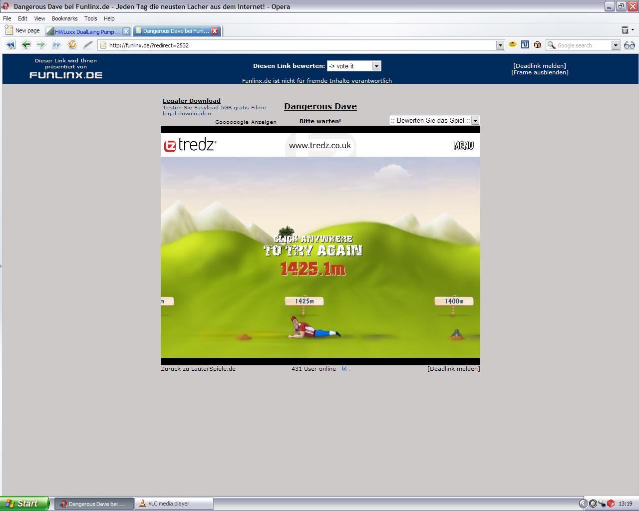The image size is (639, 511).
Task: Click the round grey tray icon
Action: pyautogui.click(x=593, y=504)
